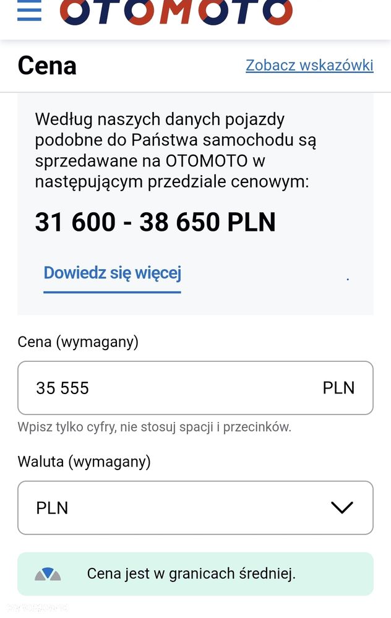Click the OTOMOTO logo
391x618 pixels.
[x=176, y=11]
